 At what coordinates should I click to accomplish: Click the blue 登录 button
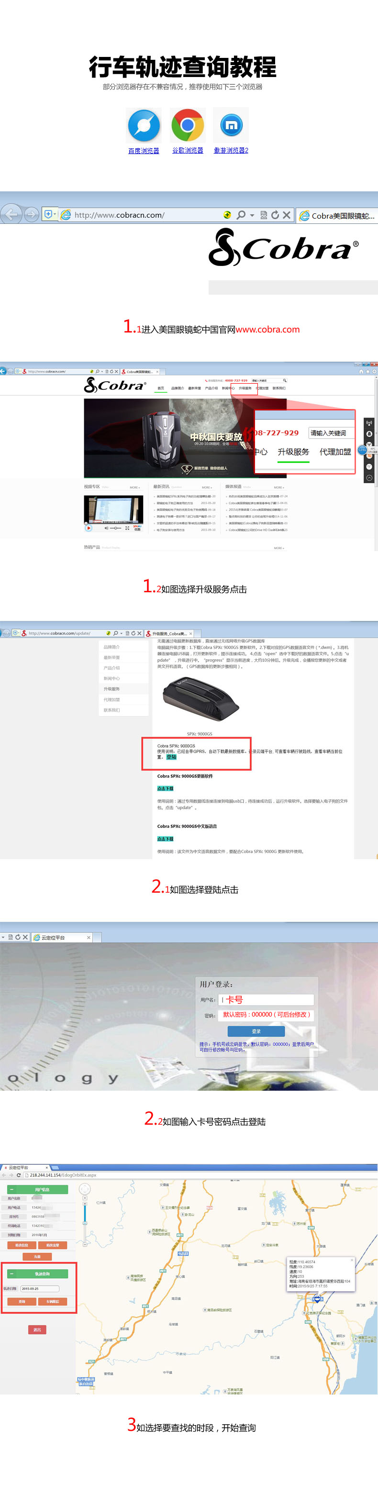click(256, 1031)
